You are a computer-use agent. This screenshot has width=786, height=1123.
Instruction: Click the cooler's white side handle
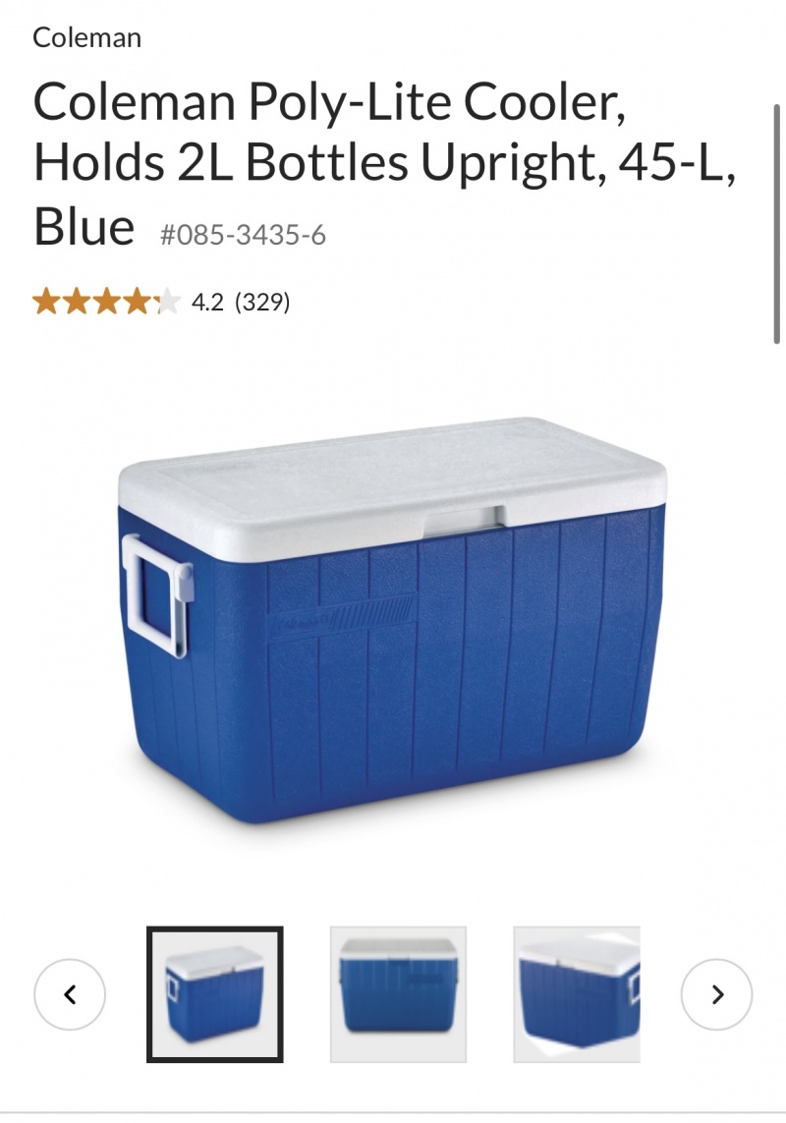157,595
